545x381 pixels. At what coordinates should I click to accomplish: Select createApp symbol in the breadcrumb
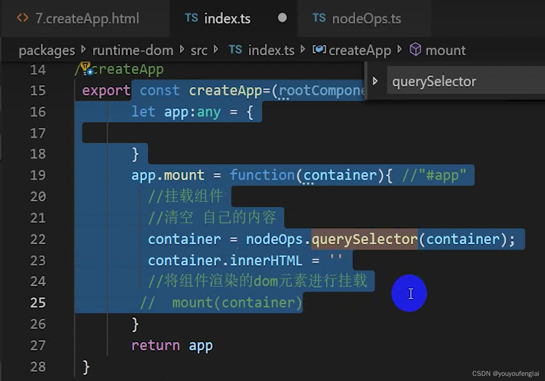click(x=360, y=50)
